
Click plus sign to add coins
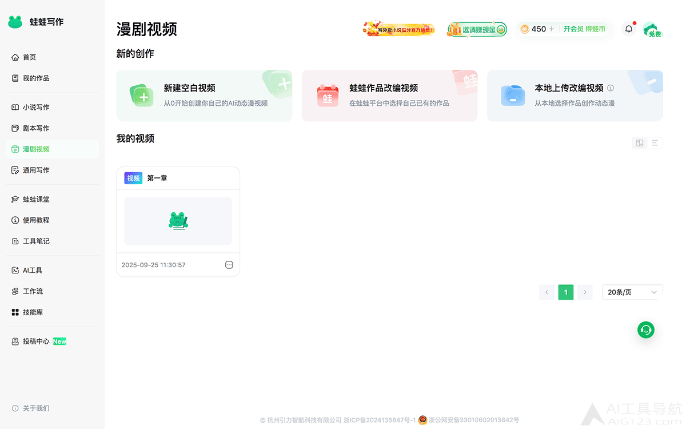point(552,29)
